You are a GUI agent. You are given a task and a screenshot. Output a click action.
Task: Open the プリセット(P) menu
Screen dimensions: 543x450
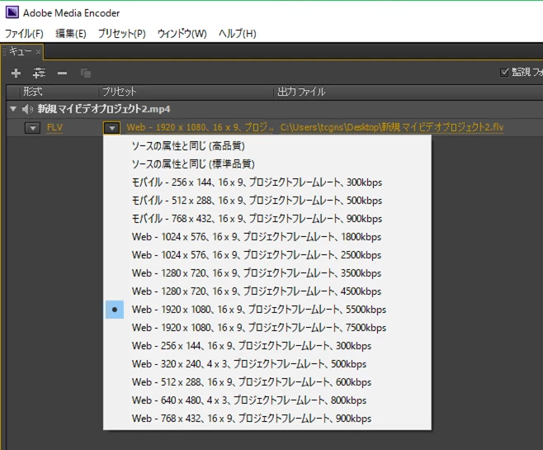click(121, 34)
